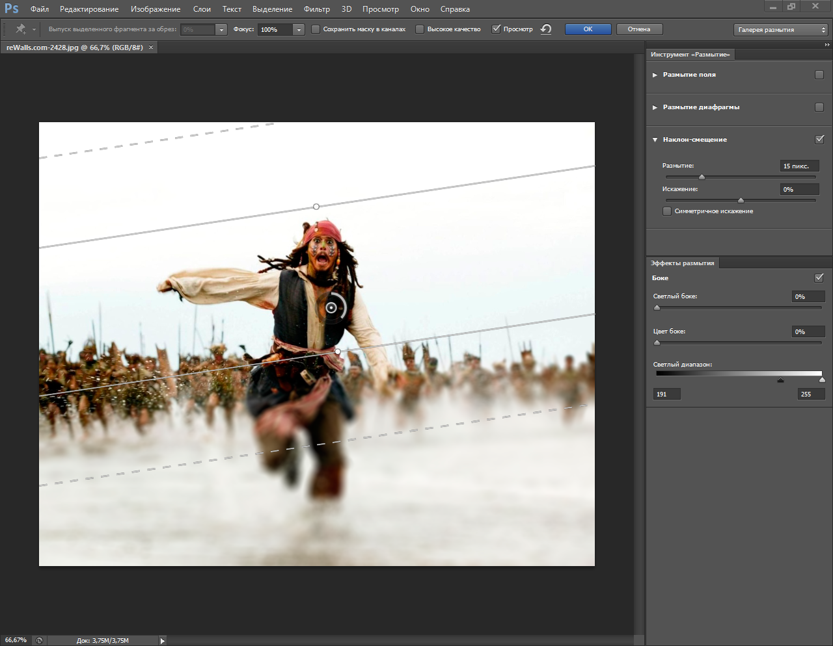Click the blur pin tool icon in options bar
This screenshot has width=833, height=646.
21,29
